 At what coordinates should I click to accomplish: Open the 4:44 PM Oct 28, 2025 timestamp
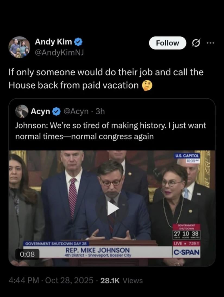(51, 280)
